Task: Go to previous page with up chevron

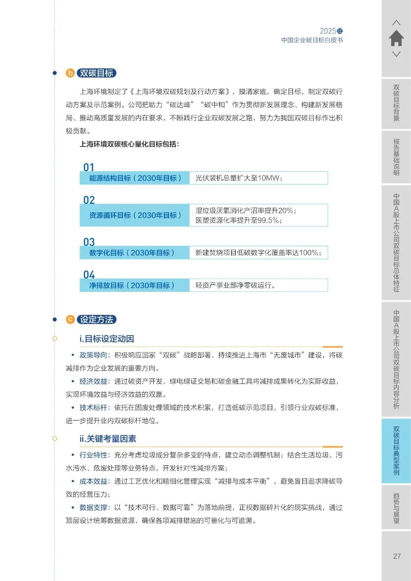Action: [396, 23]
